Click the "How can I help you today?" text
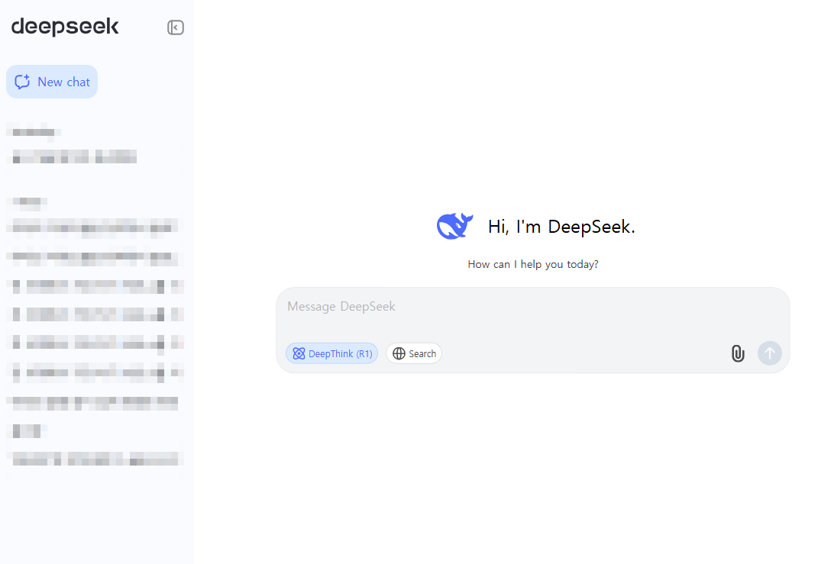818x564 pixels. click(x=532, y=264)
